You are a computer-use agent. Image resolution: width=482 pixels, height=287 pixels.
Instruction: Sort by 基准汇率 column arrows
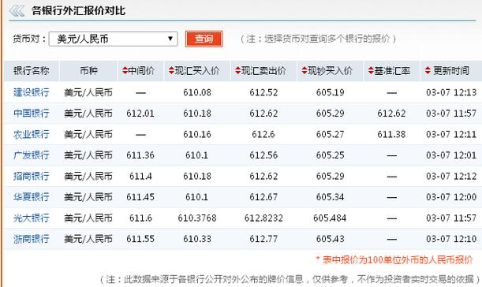click(371, 71)
